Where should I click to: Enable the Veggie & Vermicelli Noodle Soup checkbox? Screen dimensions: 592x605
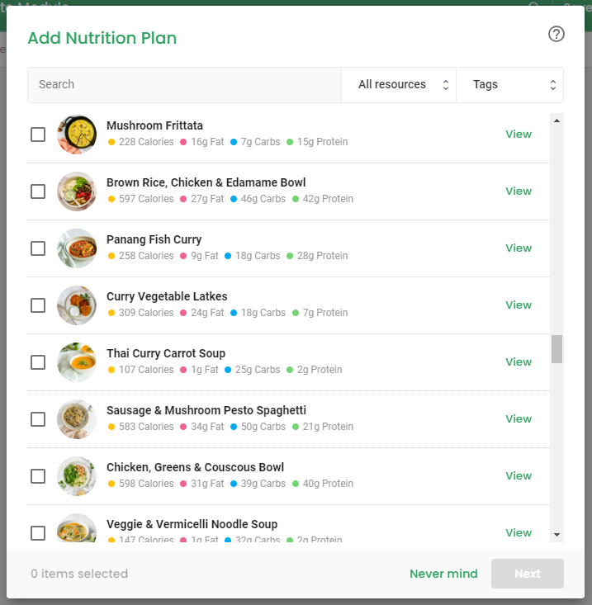[x=38, y=533]
